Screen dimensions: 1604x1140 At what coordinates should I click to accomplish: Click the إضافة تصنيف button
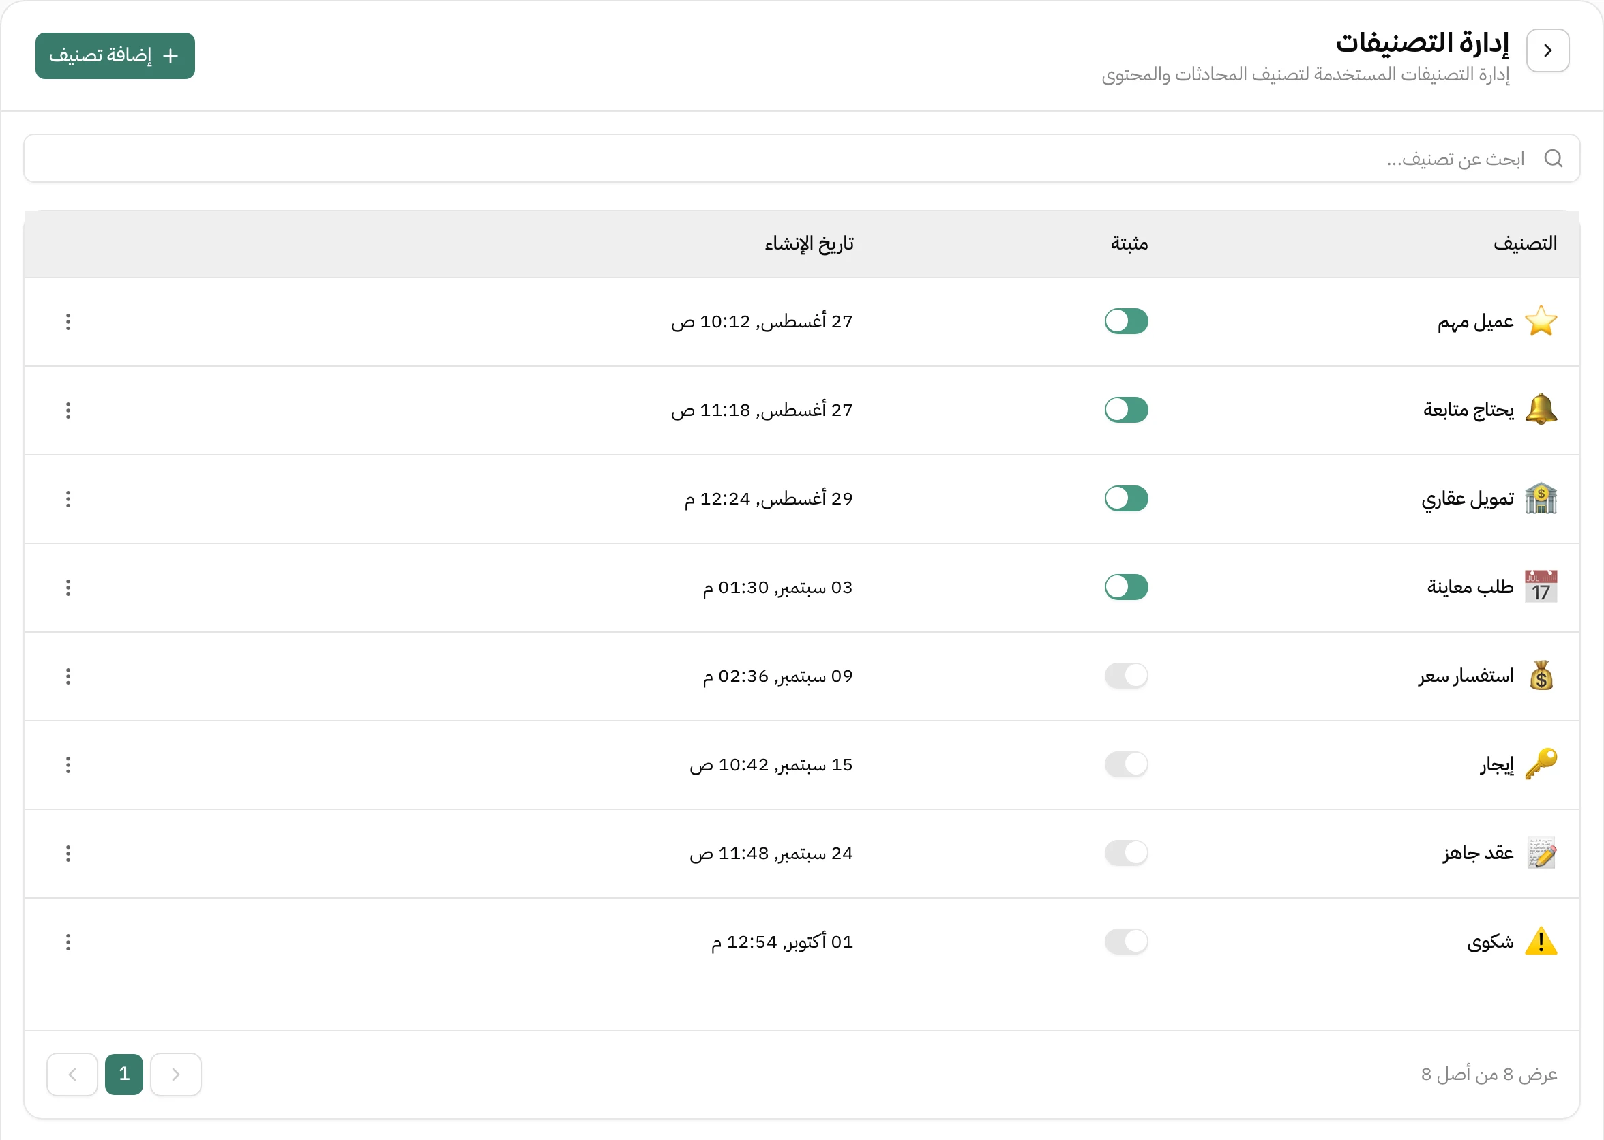click(x=115, y=56)
